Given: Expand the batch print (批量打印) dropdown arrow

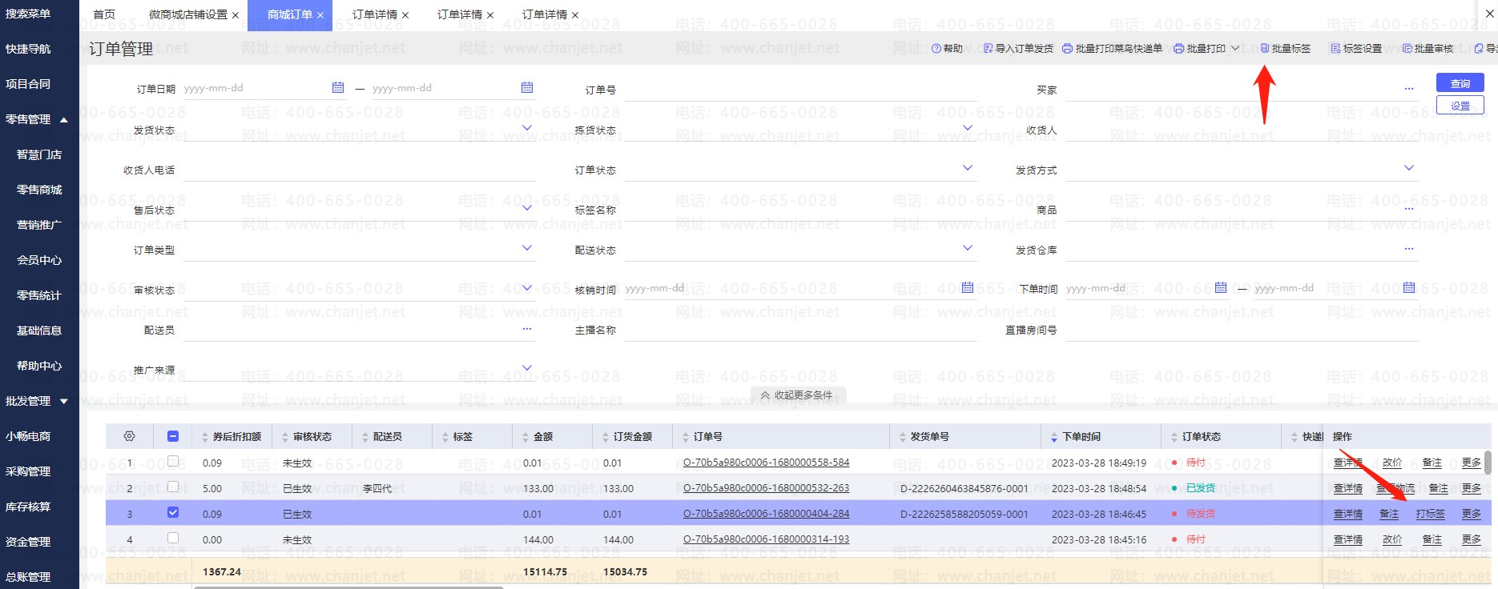Looking at the screenshot, I should tap(1235, 49).
